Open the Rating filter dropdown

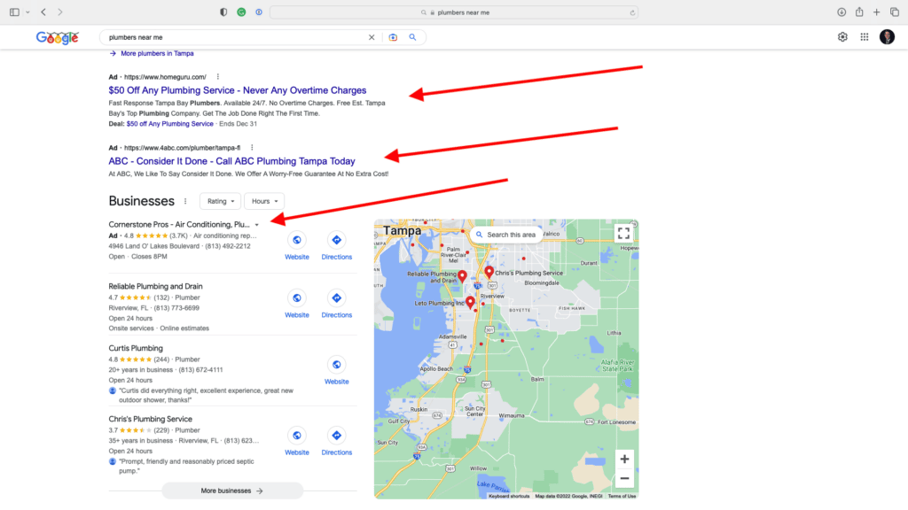(x=220, y=201)
